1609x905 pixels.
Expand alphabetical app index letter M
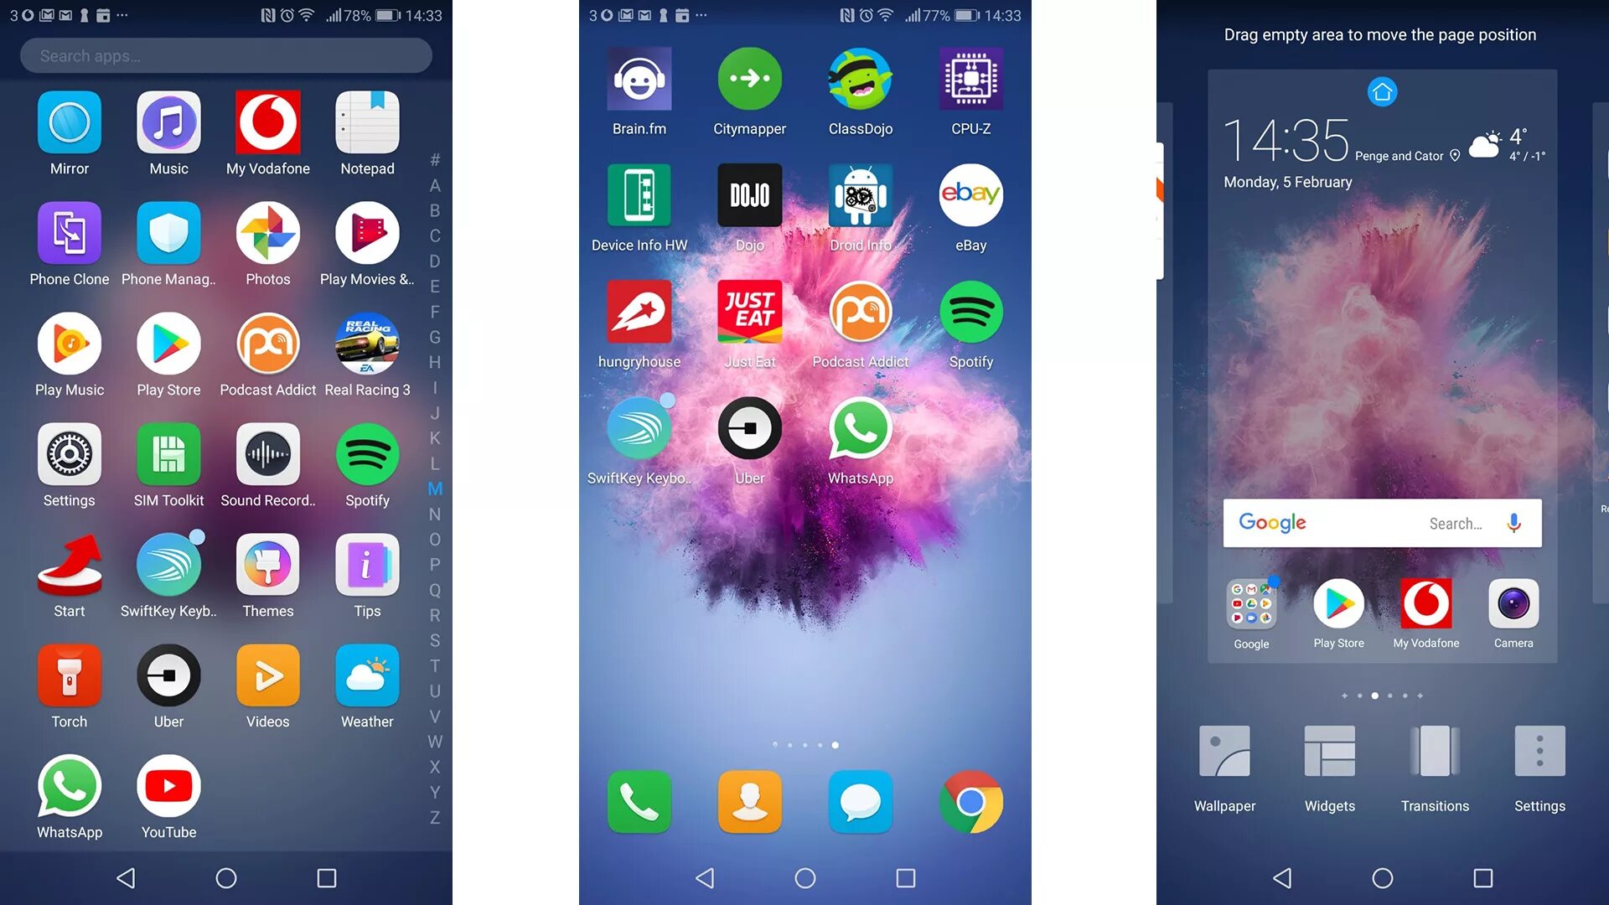432,489
